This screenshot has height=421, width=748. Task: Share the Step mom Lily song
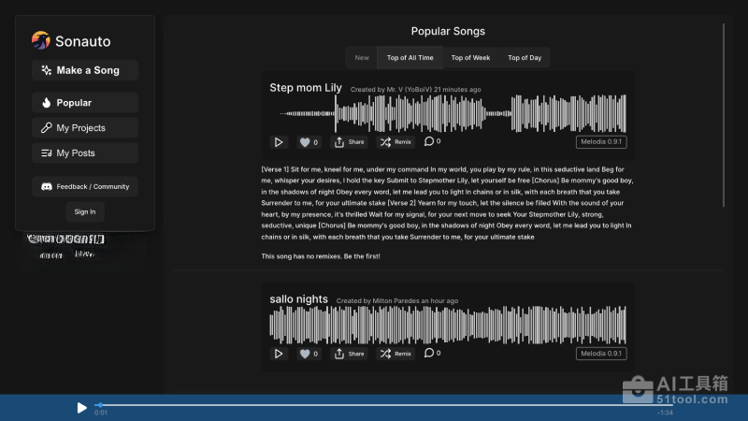[x=350, y=142]
